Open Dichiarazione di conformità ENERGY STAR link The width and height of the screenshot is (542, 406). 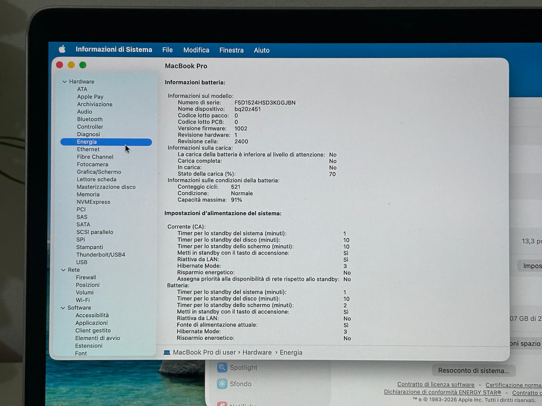443,392
